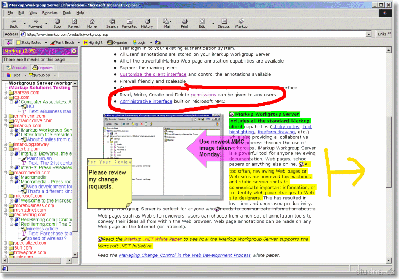Image resolution: width=399 pixels, height=279 pixels.
Task: Expand the aareas.com tree folder
Action: 5,92
